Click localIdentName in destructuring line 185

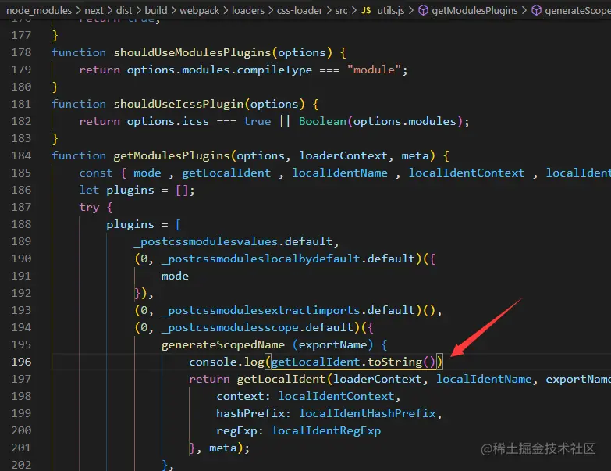point(339,173)
